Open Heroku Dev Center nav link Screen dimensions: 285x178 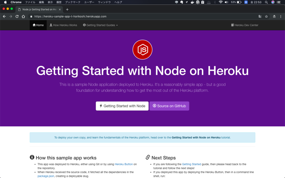tap(245, 25)
